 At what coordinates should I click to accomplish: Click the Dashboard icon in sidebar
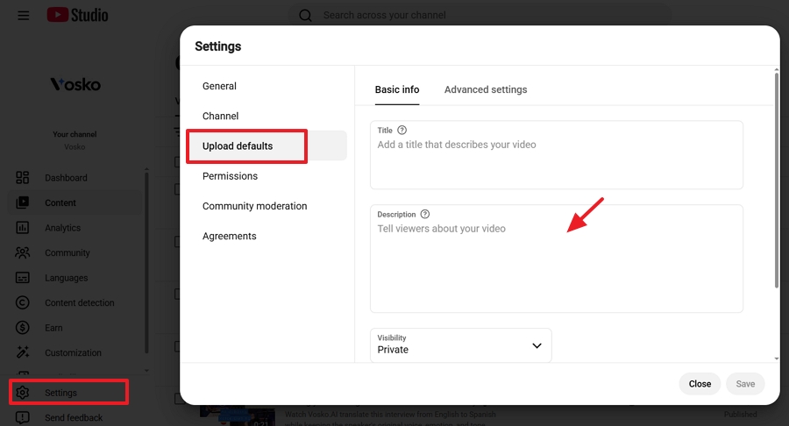(x=22, y=178)
